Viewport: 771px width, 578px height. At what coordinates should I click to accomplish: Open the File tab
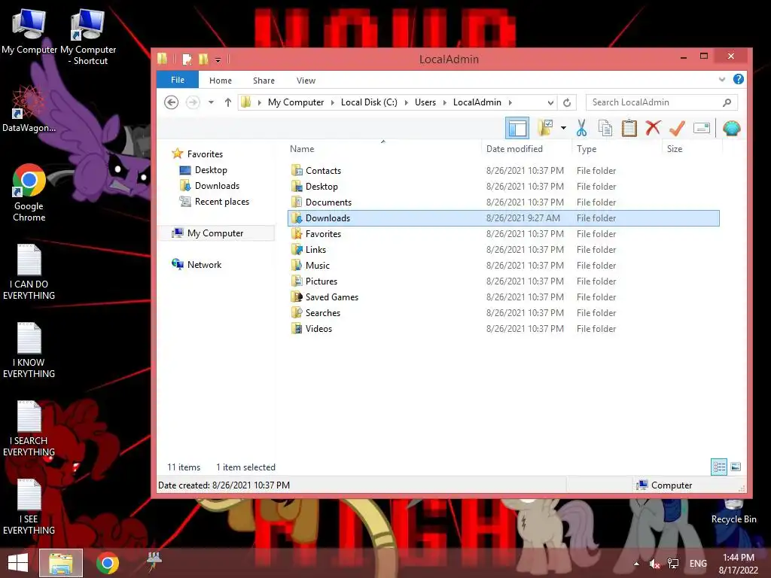point(178,80)
